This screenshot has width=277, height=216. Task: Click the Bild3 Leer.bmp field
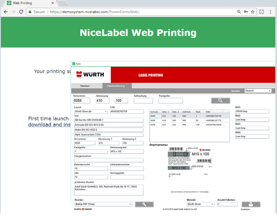pyautogui.click(x=252, y=128)
